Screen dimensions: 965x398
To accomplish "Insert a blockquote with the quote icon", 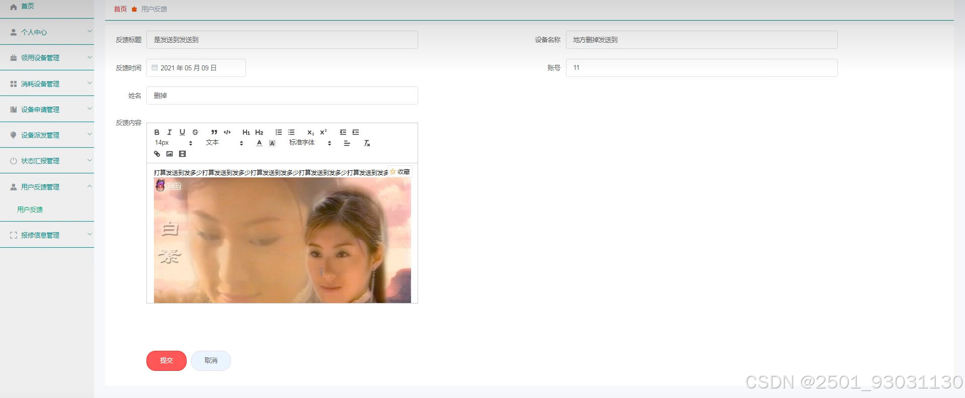I will coord(214,132).
